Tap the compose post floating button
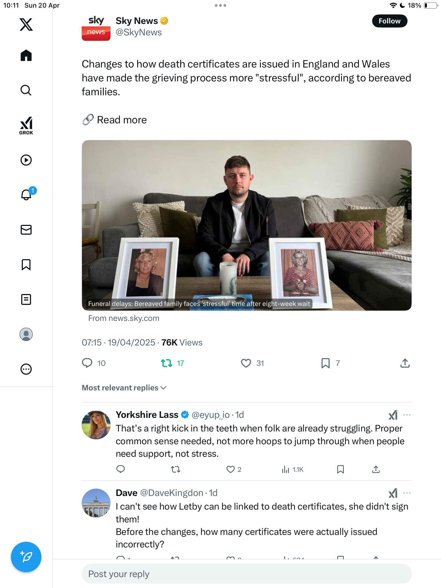Screen dimensions: 441x588 (x=26, y=557)
